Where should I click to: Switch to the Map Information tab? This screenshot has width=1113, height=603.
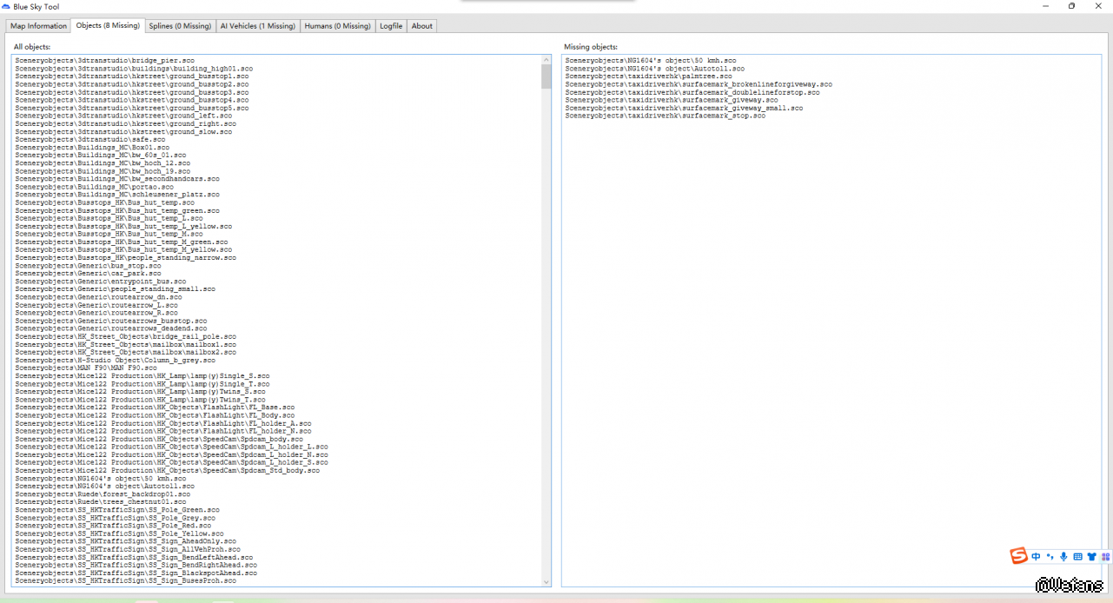tap(38, 26)
